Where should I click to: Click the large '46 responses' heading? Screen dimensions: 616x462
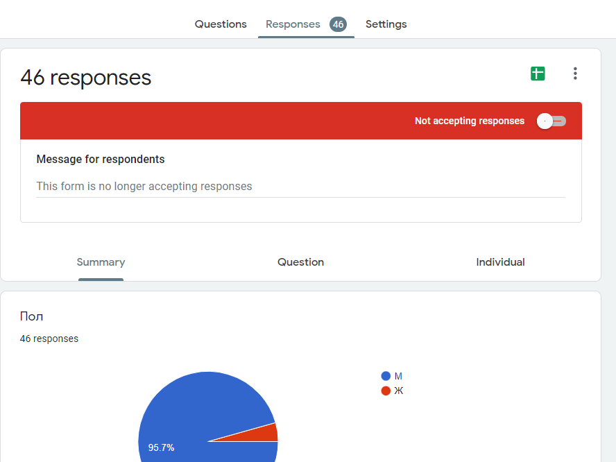[85, 78]
